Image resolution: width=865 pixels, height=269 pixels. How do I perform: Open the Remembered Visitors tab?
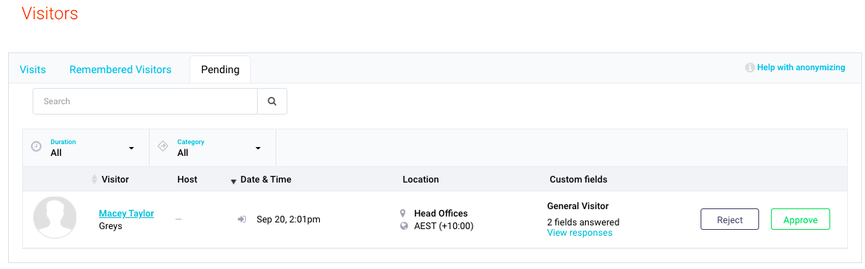coord(120,70)
